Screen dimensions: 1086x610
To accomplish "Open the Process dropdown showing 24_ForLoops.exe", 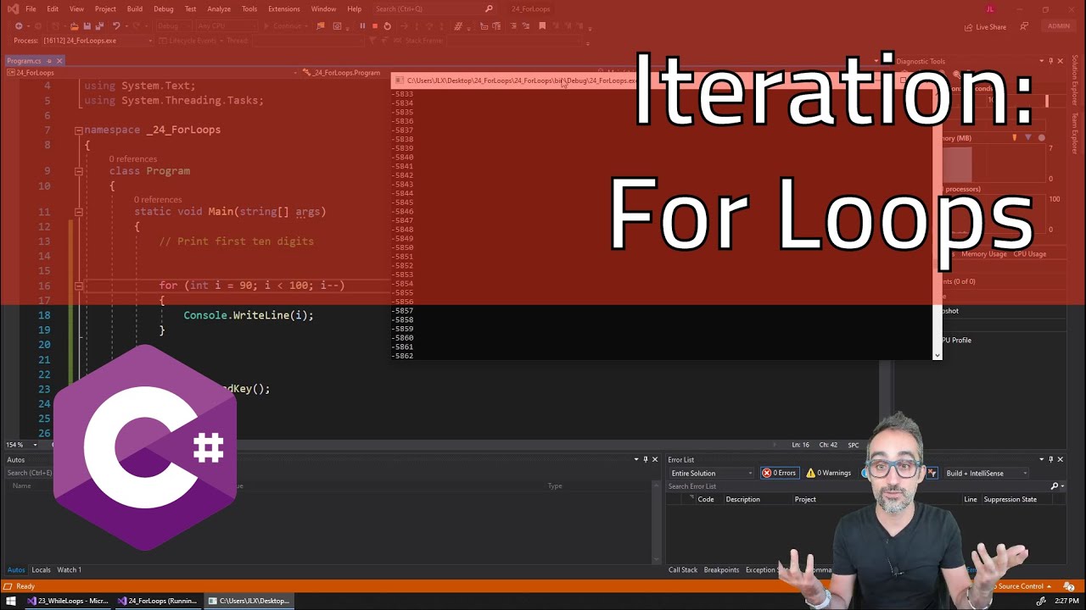I will 97,41.
